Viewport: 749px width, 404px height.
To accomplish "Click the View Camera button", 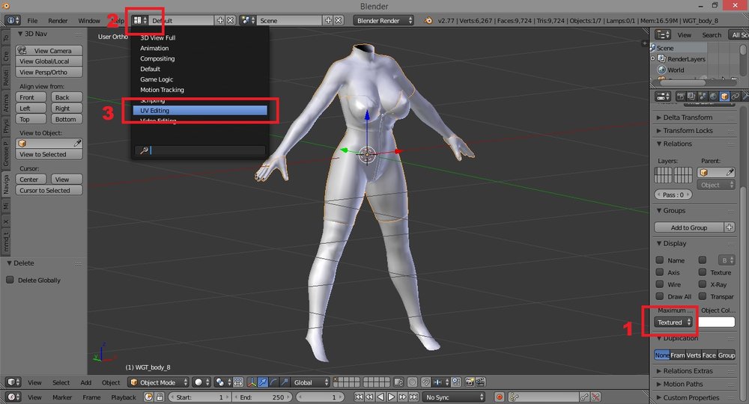I will 49,51.
